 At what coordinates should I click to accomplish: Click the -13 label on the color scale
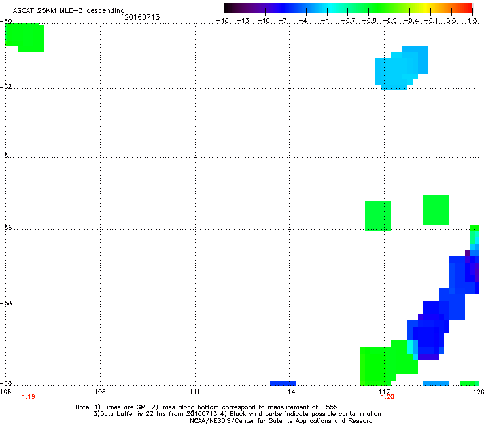tap(243, 21)
